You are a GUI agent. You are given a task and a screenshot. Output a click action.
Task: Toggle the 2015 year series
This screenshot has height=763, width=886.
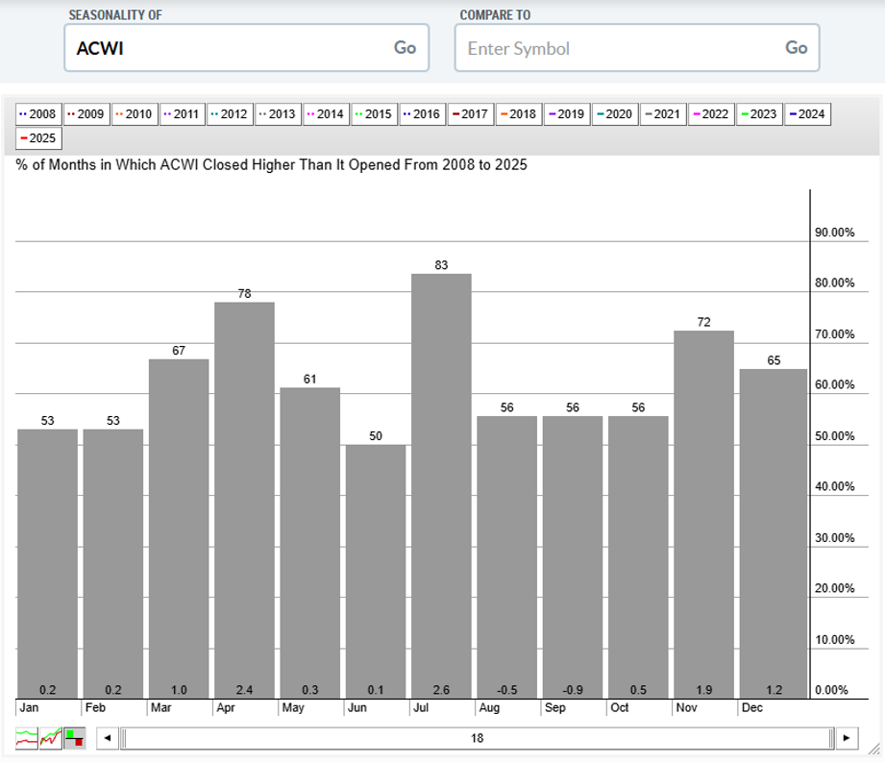[x=374, y=113]
